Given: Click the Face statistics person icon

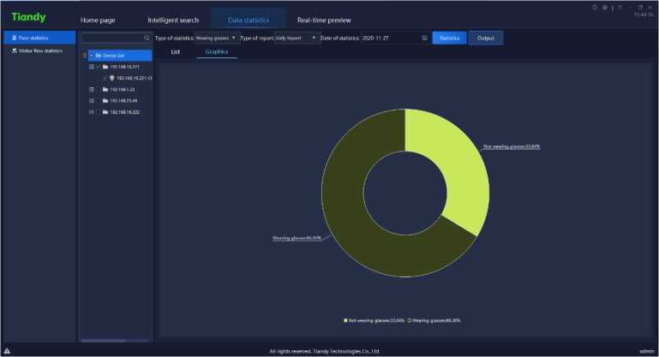Looking at the screenshot, I should pyautogui.click(x=14, y=38).
